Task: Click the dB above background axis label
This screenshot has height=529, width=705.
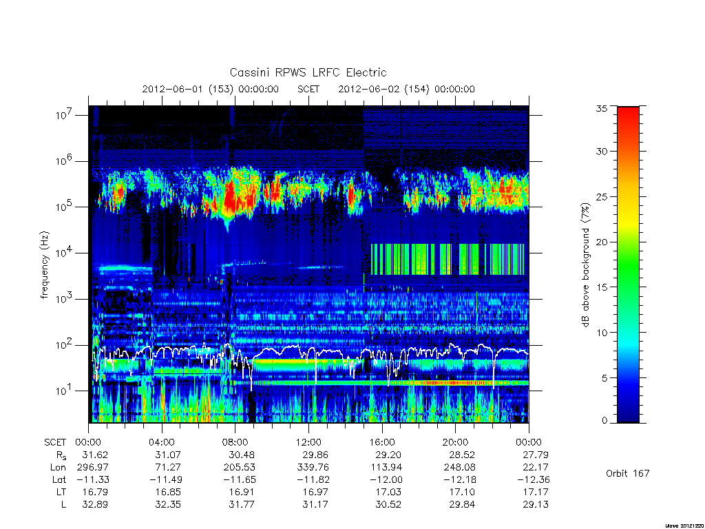Action: [x=585, y=265]
